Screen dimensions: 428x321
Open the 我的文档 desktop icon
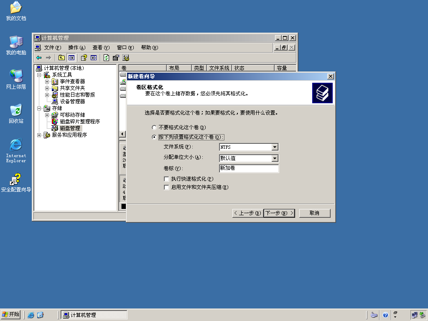[x=16, y=11]
